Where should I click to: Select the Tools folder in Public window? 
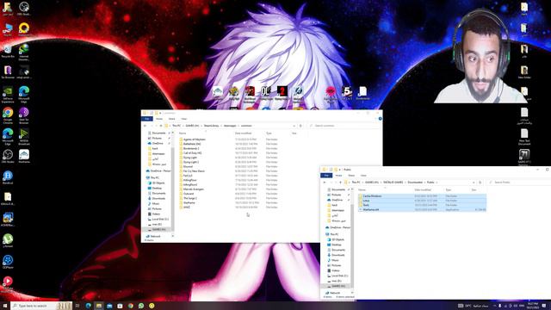pyautogui.click(x=423, y=205)
